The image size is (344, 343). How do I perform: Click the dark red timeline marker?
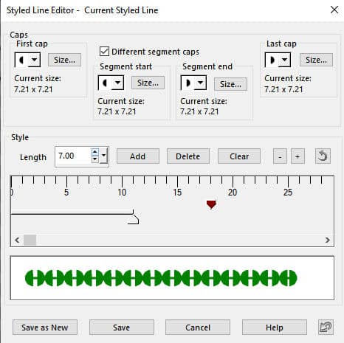coord(211,204)
